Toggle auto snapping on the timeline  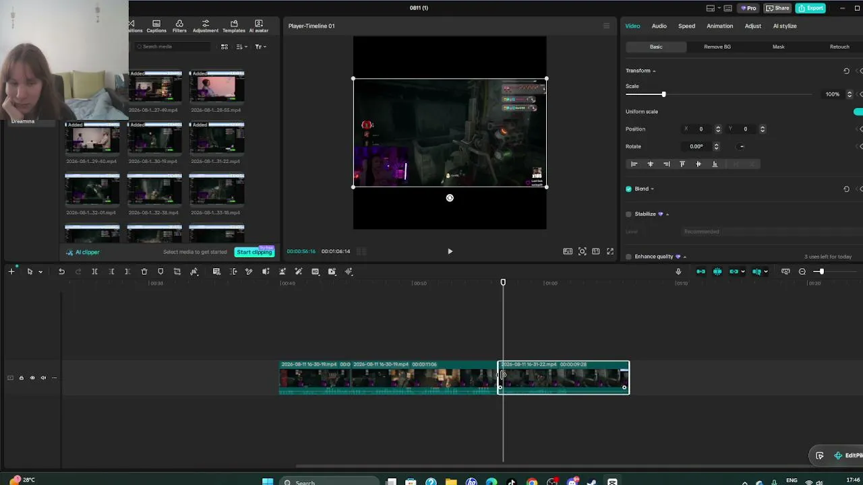[717, 271]
